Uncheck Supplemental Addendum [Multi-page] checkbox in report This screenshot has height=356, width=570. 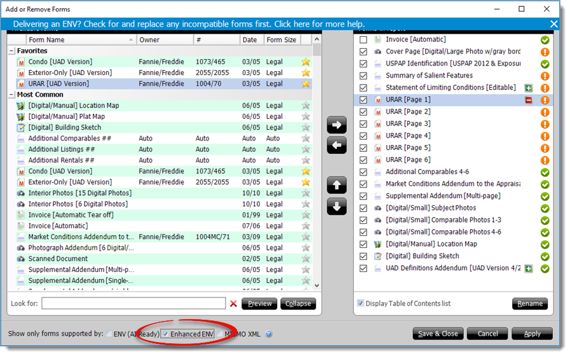(363, 196)
